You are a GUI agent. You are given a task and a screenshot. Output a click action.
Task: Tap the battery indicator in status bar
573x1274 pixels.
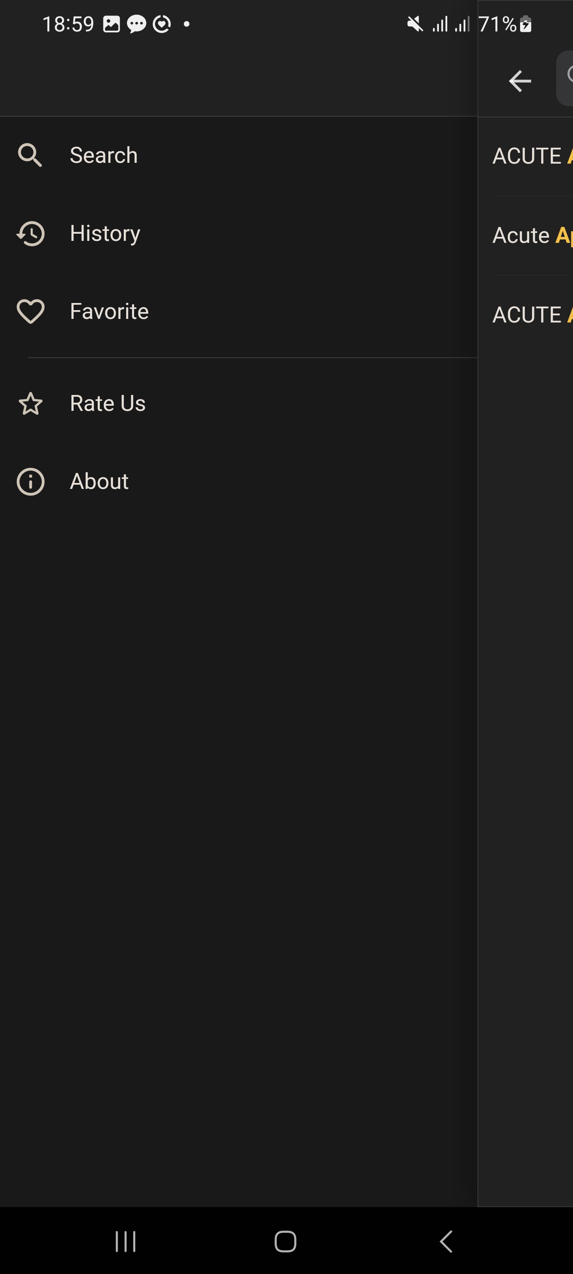pyautogui.click(x=526, y=24)
